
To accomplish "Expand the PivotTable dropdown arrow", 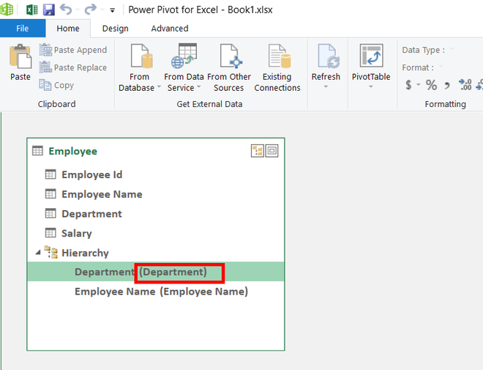I will click(371, 86).
